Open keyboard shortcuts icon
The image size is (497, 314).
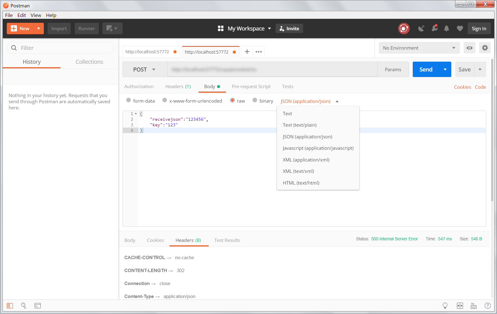coord(474,306)
